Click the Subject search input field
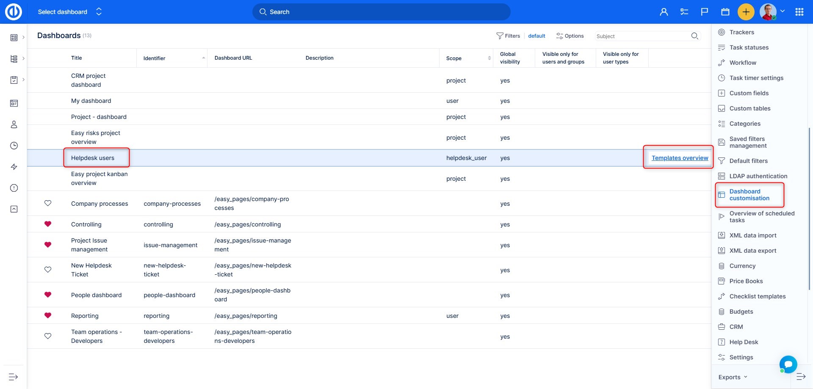 click(642, 36)
